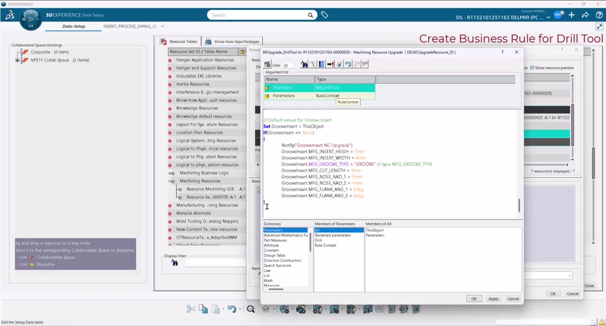This screenshot has height=326, width=606.
Task: Open Know-how Apps Packages tab
Action: pyautogui.click(x=232, y=42)
